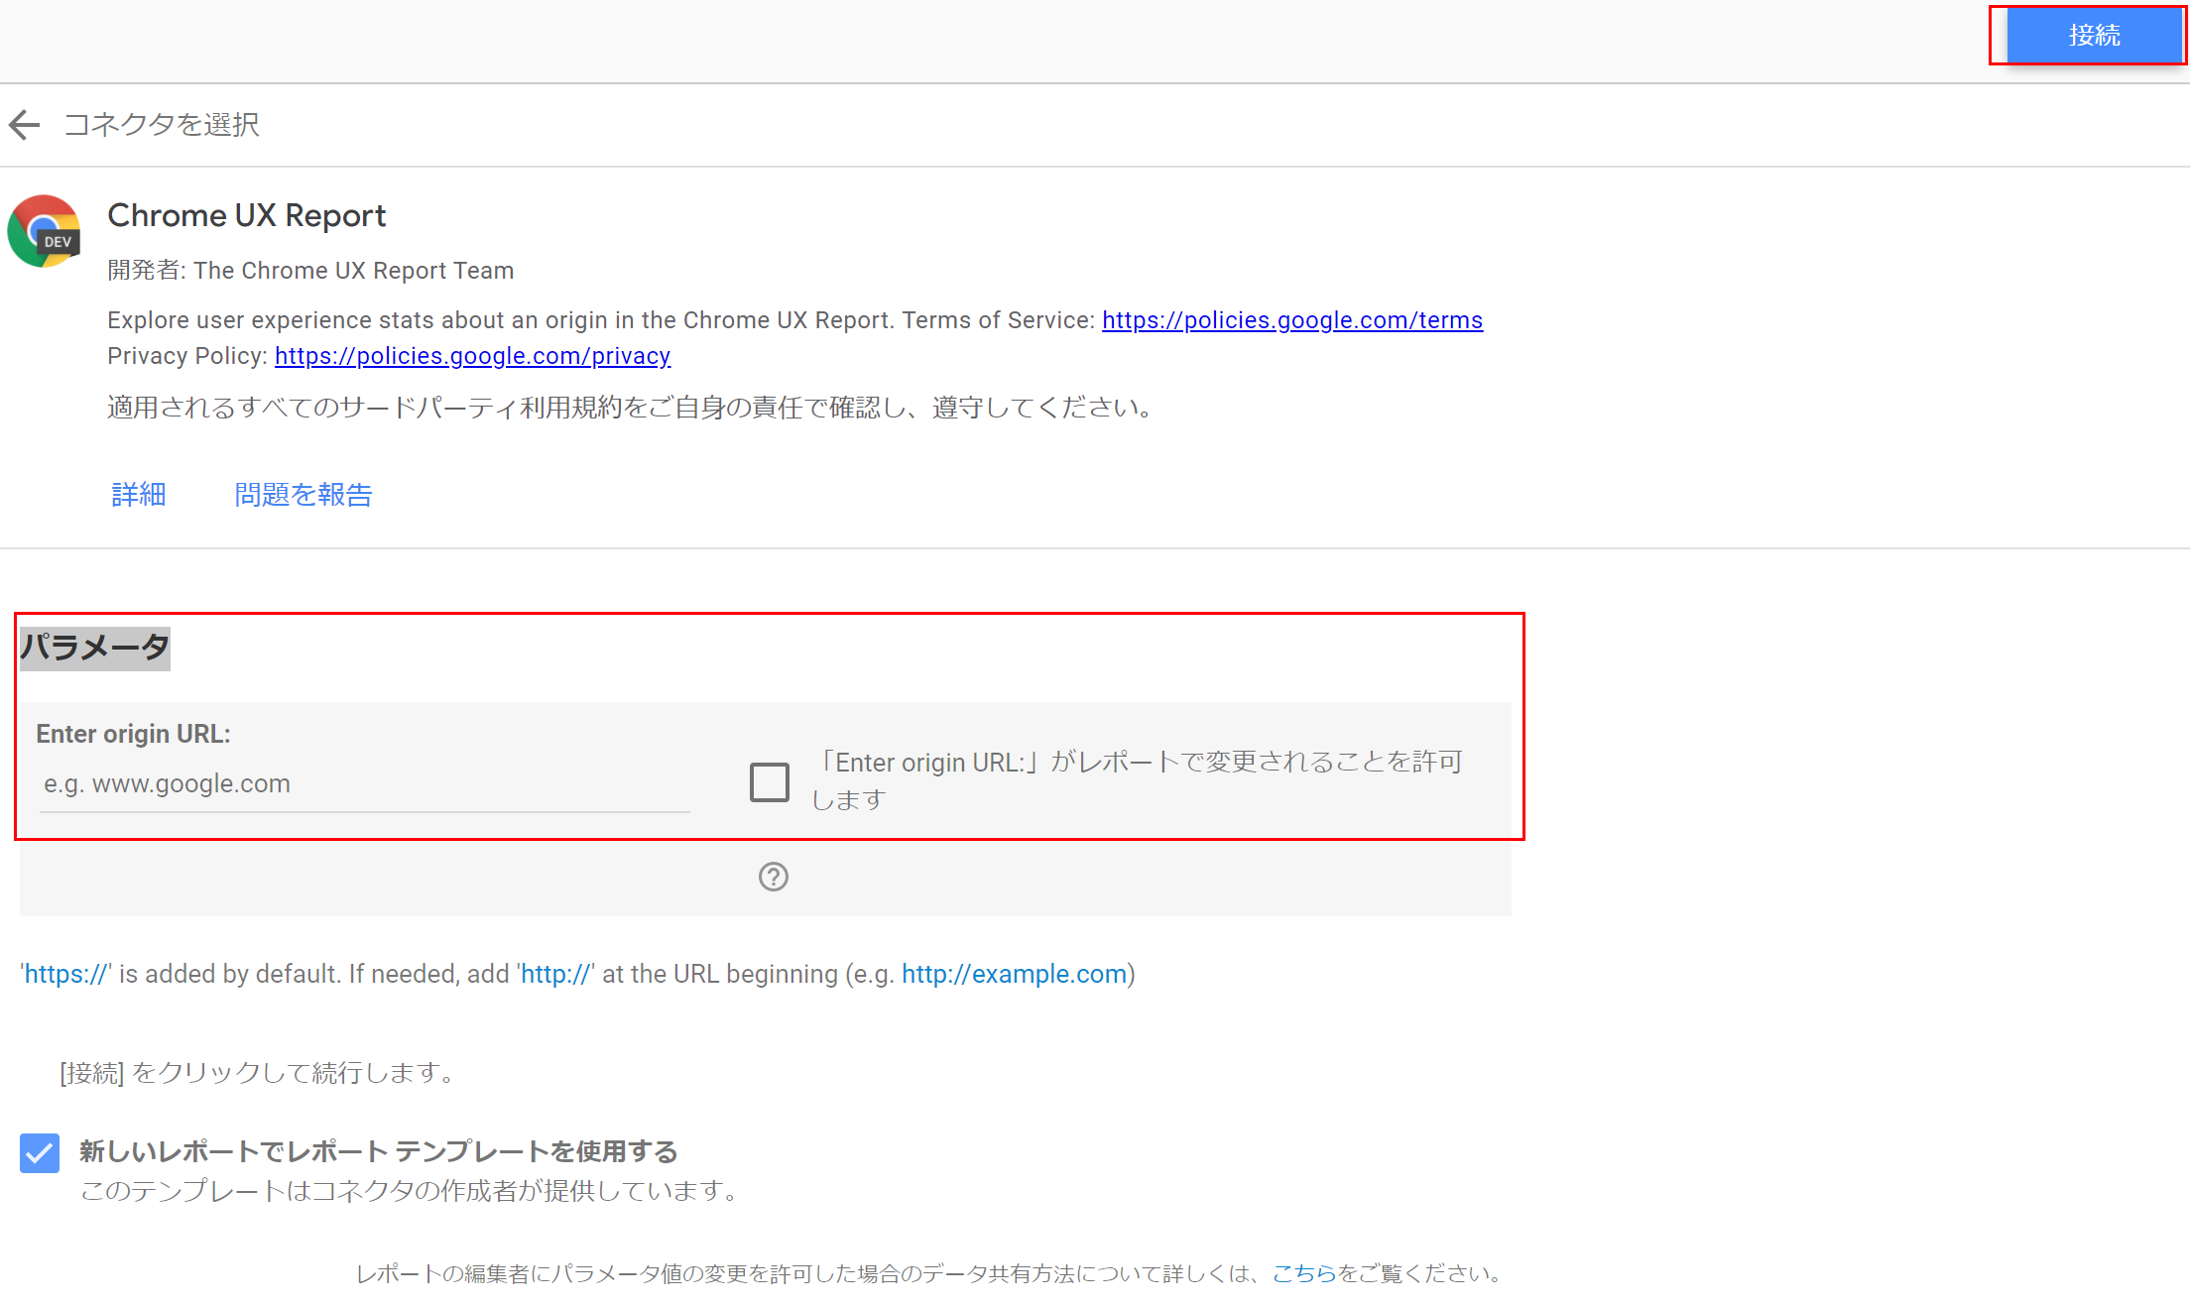This screenshot has width=2190, height=1308.
Task: Click the コネクタを選択 breadcrumb text
Action: (162, 125)
